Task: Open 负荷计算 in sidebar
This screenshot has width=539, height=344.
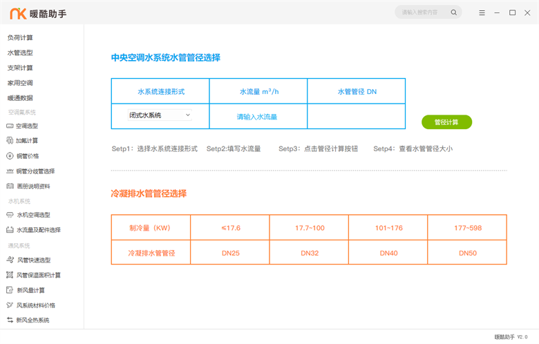Action: pyautogui.click(x=20, y=38)
